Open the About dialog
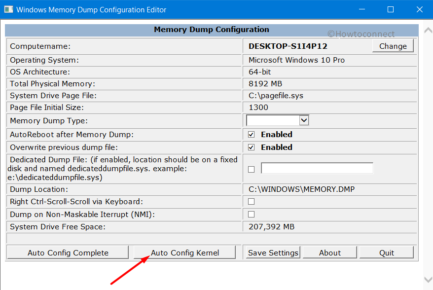 point(330,253)
